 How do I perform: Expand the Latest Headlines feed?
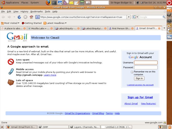(55, 23)
